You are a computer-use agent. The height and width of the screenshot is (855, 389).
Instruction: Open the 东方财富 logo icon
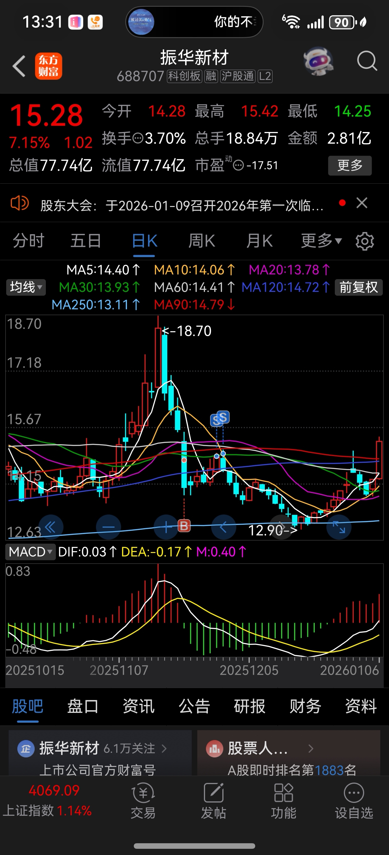(48, 66)
